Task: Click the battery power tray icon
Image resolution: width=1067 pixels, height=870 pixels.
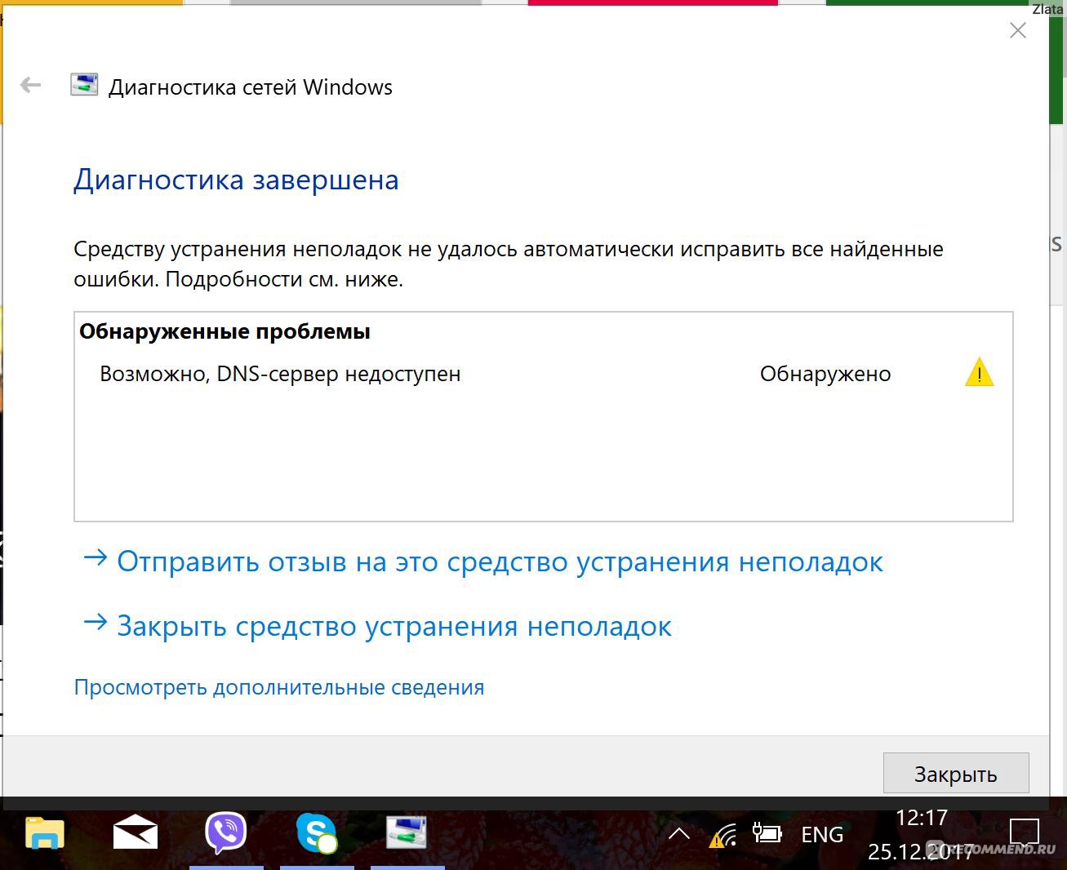Action: [767, 833]
